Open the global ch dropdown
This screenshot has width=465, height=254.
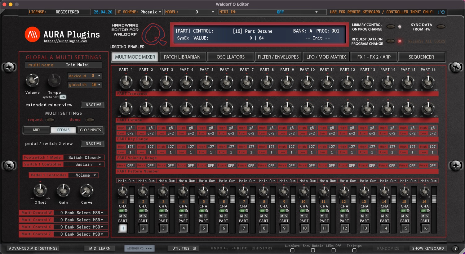pyautogui.click(x=85, y=85)
